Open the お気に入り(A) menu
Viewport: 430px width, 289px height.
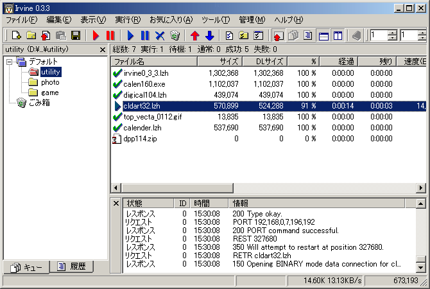pos(171,20)
